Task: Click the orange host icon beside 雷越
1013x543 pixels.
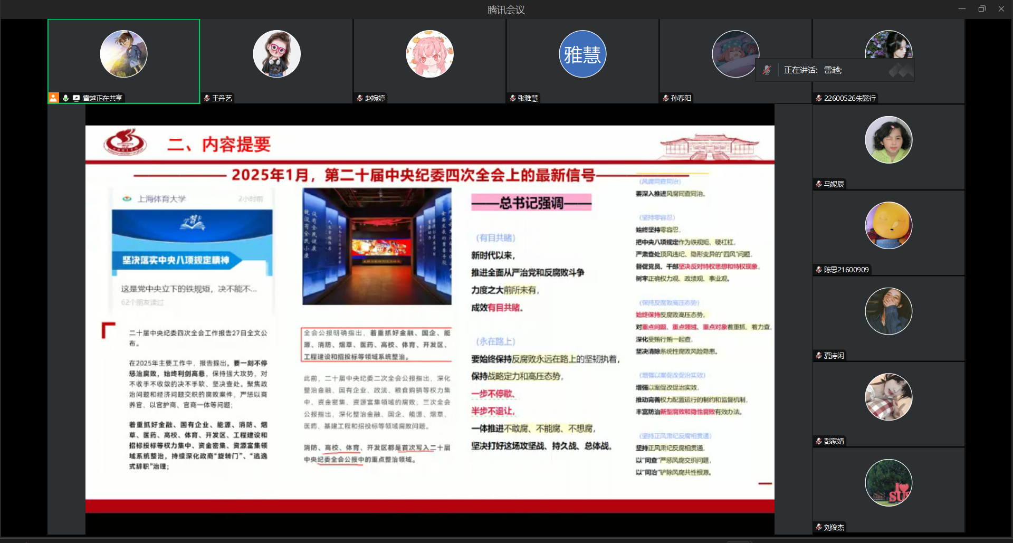Action: click(x=53, y=98)
